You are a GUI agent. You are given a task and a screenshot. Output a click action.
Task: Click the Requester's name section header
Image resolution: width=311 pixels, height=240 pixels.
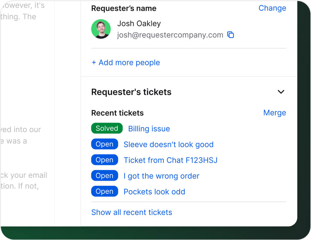(x=124, y=8)
